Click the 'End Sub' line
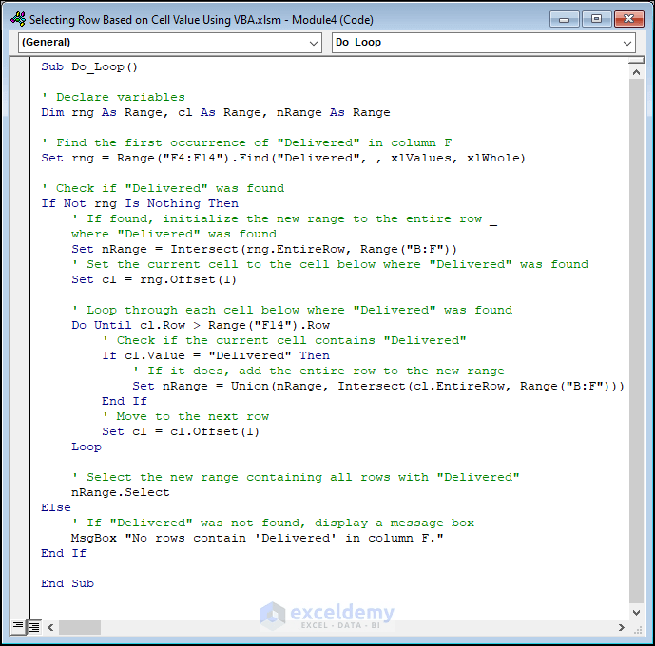The height and width of the screenshot is (646, 655). [67, 583]
